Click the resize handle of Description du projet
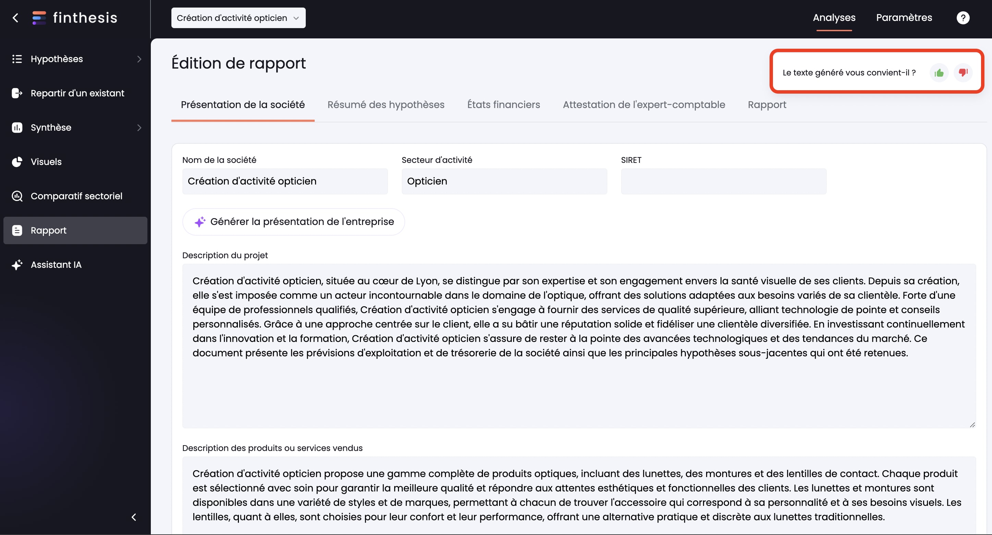This screenshot has width=992, height=535. [x=972, y=425]
